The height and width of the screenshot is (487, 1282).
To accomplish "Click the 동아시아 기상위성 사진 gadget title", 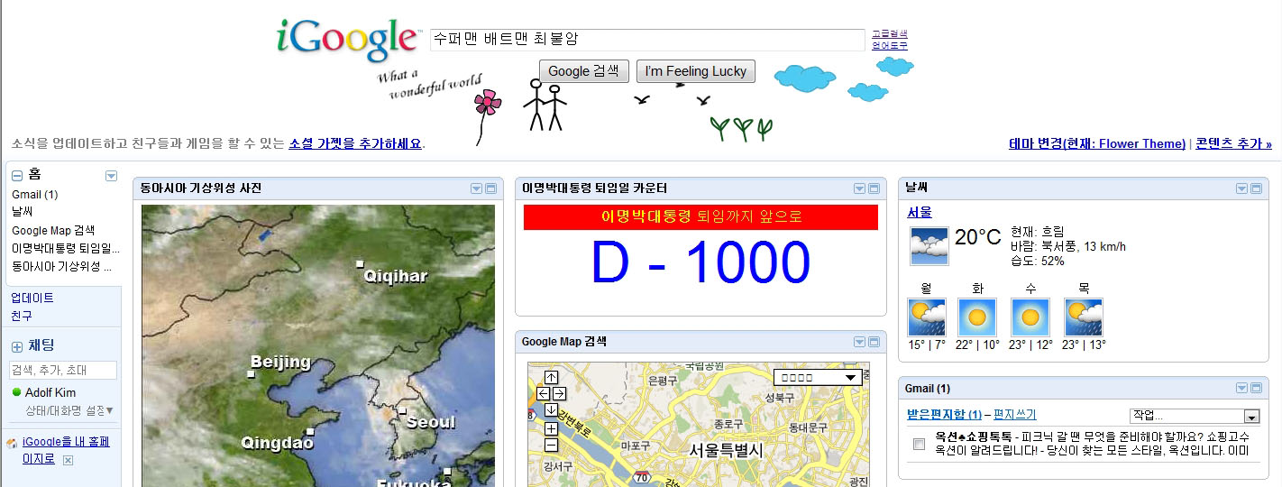I will click(x=200, y=188).
